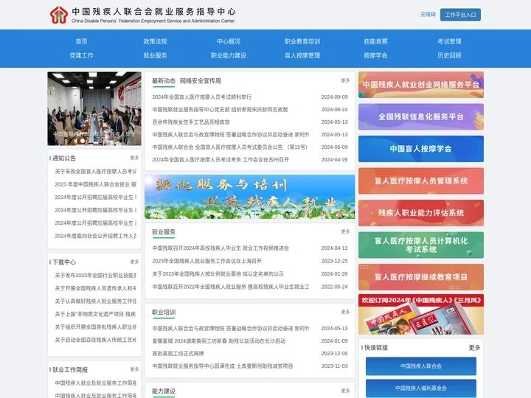Open 更多 in 能力建设 section
This screenshot has height=398, width=531.
[345, 391]
